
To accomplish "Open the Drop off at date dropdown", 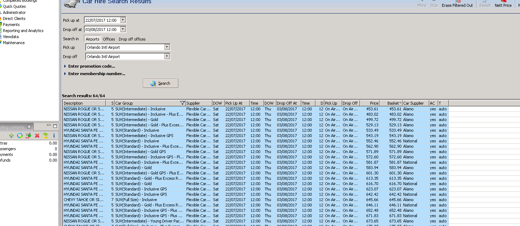I will tap(123, 30).
